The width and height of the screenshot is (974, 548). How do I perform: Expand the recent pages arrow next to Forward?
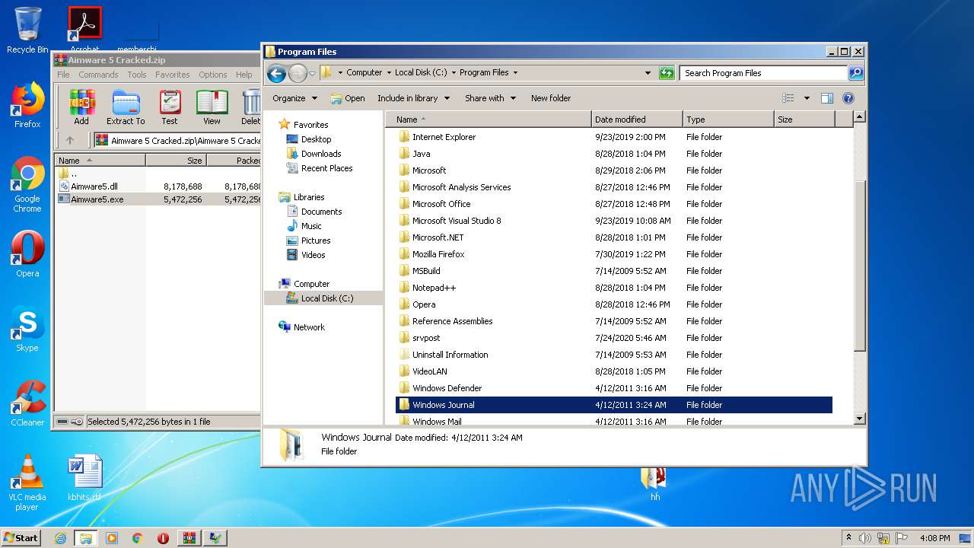tap(312, 74)
